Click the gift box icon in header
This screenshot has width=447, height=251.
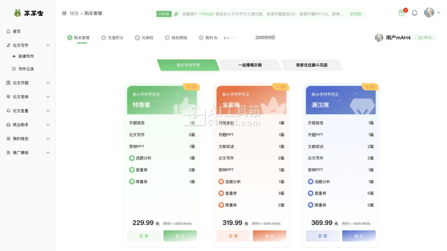[x=402, y=13]
